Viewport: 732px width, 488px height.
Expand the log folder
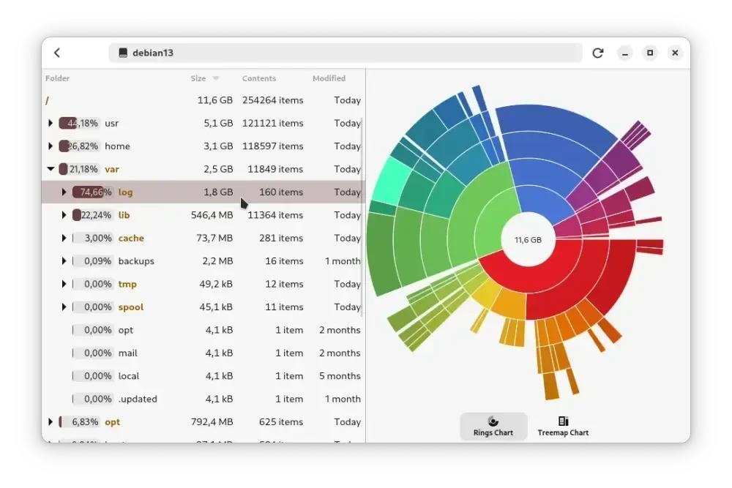[x=64, y=192]
